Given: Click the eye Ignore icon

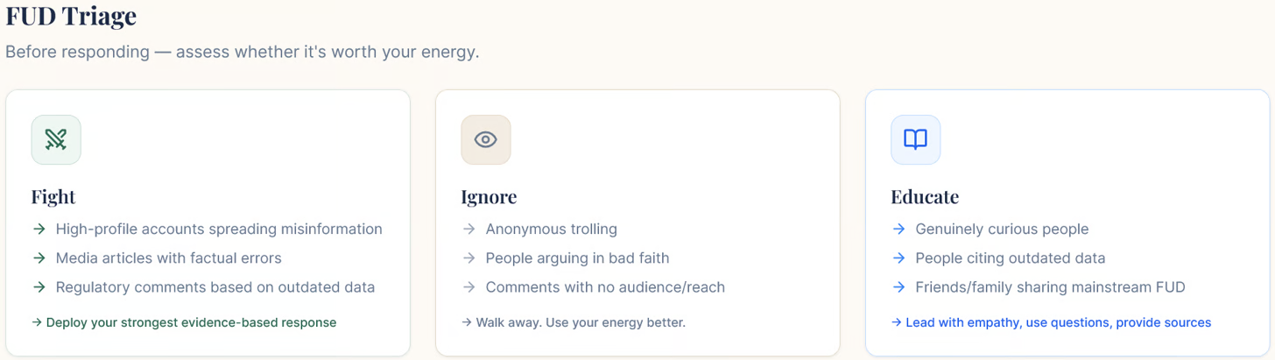Looking at the screenshot, I should coord(486,139).
